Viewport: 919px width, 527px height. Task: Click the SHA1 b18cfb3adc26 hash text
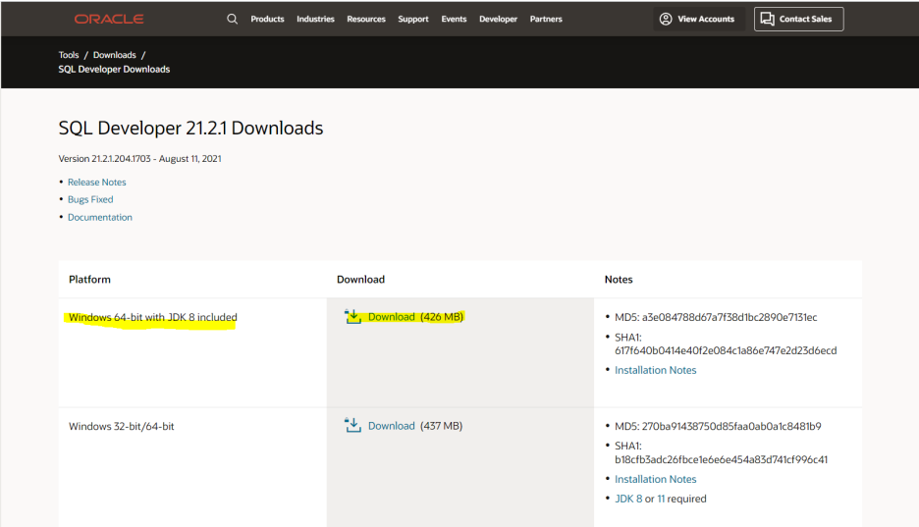click(721, 452)
